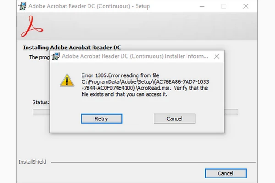Viewport: 275px width, 183px height.
Task: Click the yellow warning triangle icon
Action: click(x=67, y=81)
